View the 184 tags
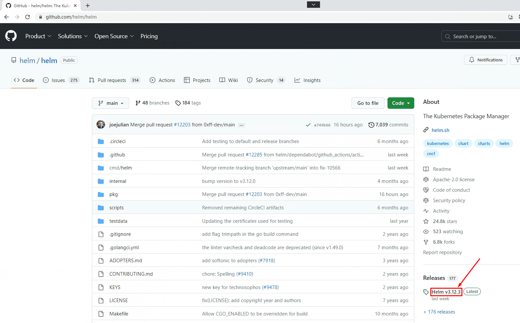Viewport: 520px width, 323px height. 188,103
